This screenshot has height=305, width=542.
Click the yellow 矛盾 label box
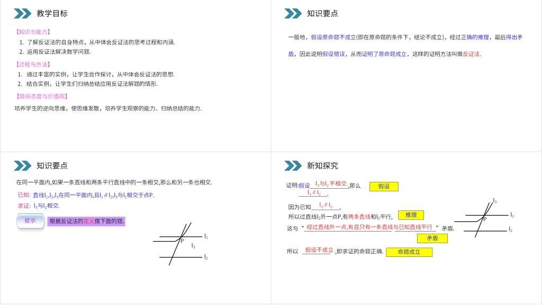point(432,238)
